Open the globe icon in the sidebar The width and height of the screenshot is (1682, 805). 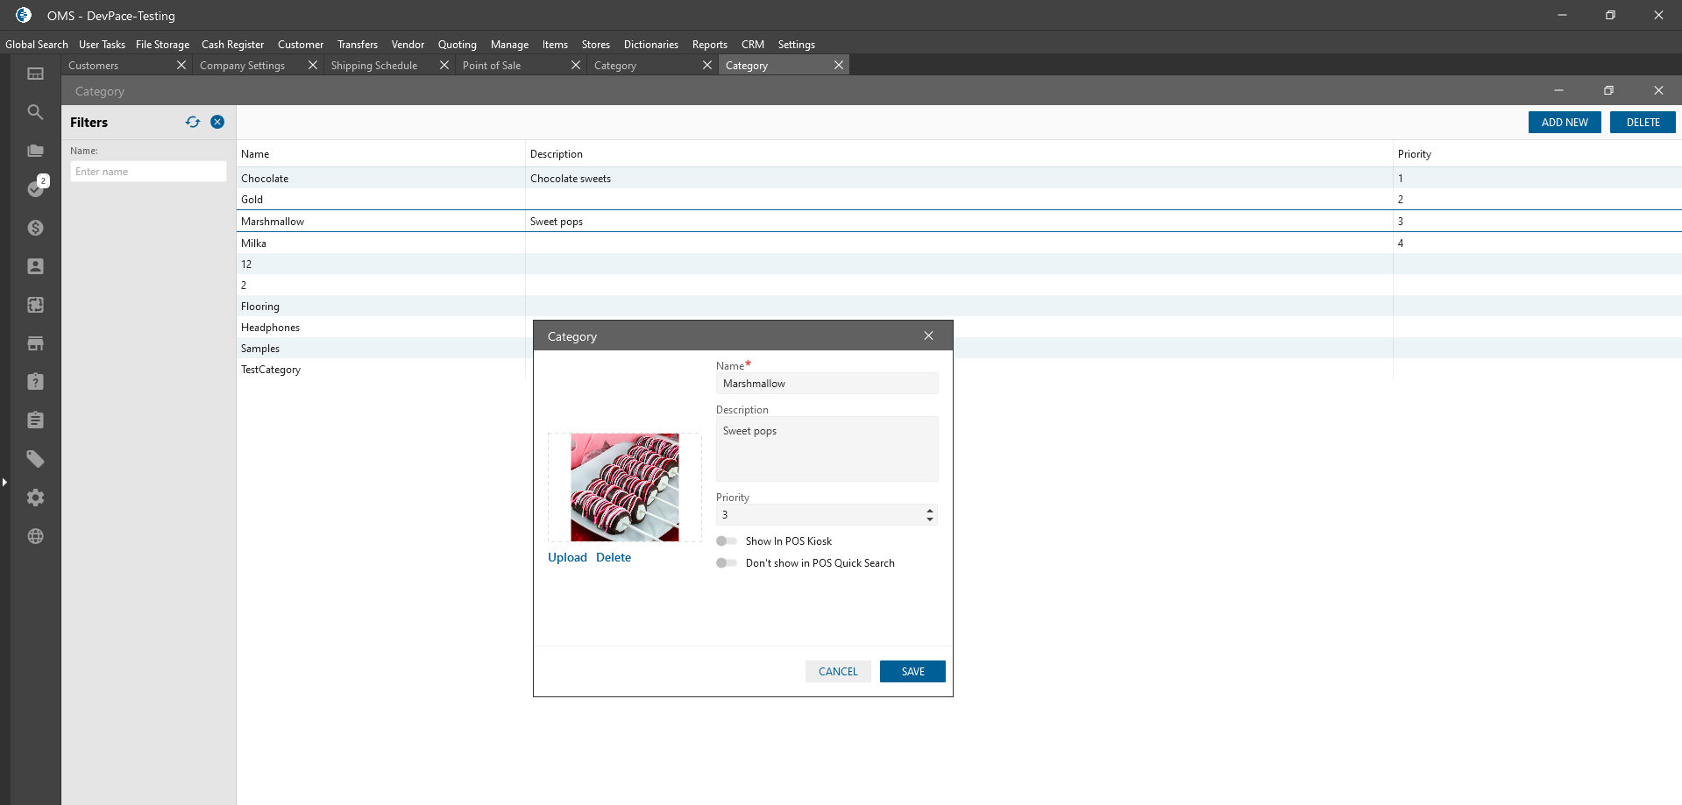[35, 536]
